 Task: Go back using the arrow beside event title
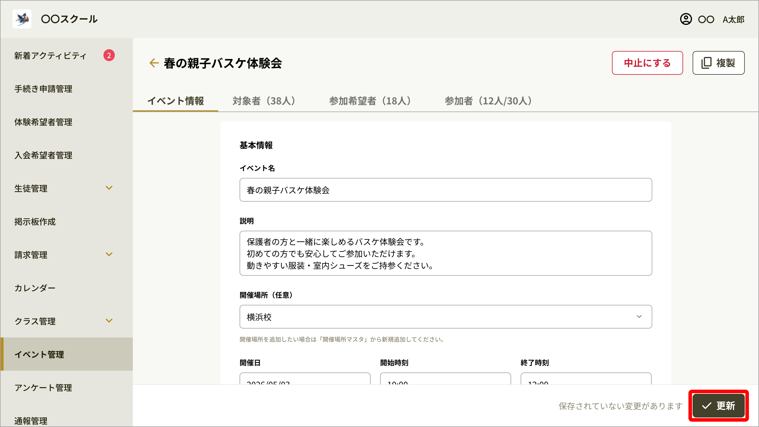click(x=154, y=63)
